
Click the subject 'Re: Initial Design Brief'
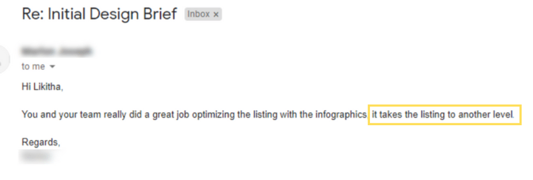coord(100,14)
